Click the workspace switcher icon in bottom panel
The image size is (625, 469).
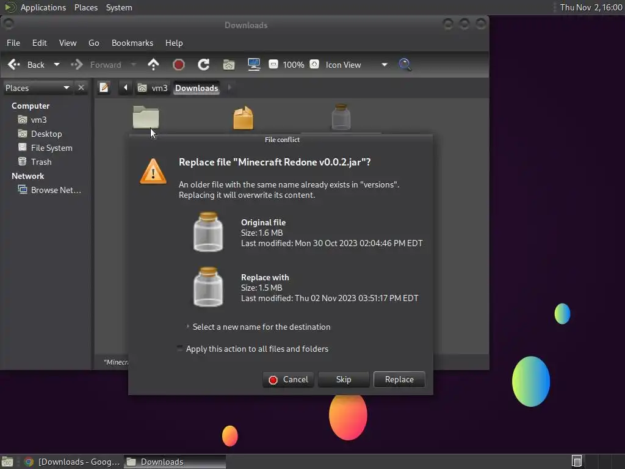click(577, 462)
